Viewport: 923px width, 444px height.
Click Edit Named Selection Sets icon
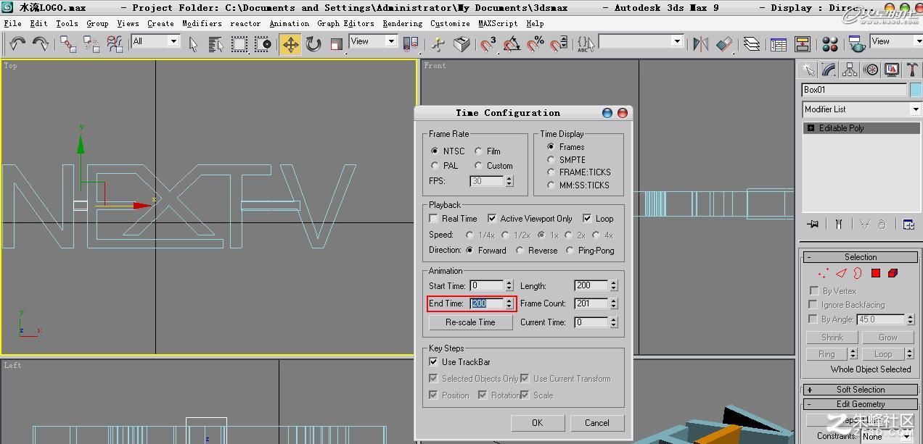pyautogui.click(x=585, y=44)
